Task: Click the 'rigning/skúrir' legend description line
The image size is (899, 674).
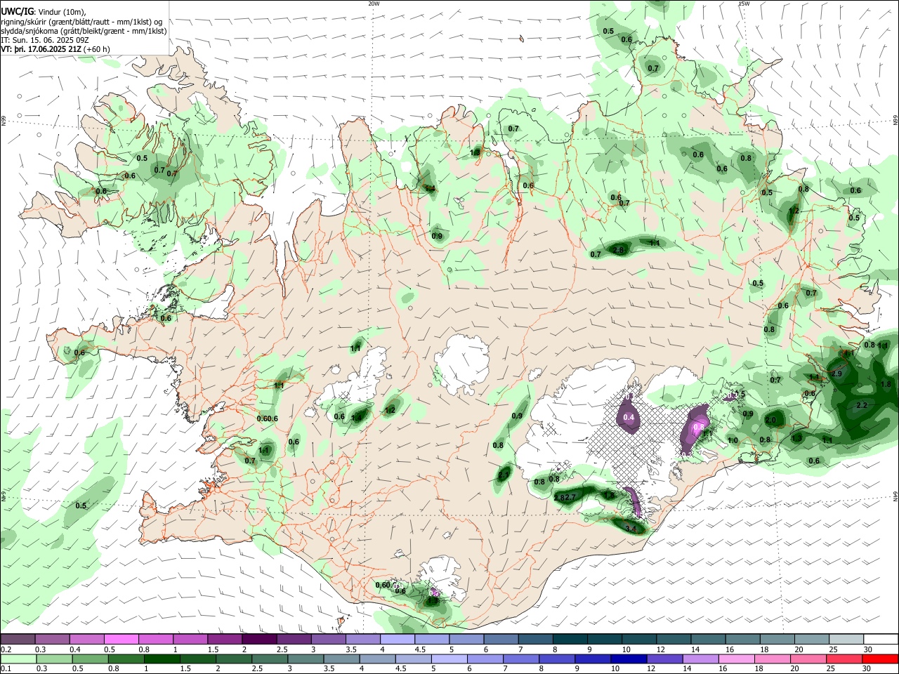Action: click(x=81, y=22)
